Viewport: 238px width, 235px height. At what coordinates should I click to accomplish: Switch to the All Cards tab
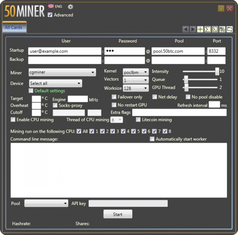[14, 27]
